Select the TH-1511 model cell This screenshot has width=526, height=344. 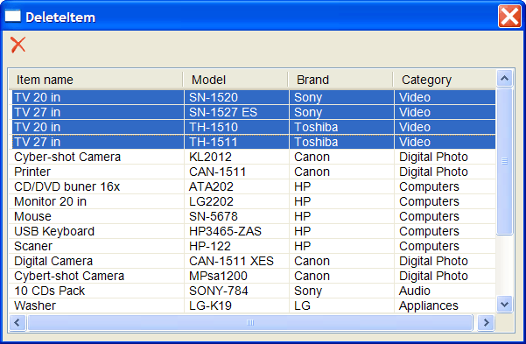(x=236, y=142)
